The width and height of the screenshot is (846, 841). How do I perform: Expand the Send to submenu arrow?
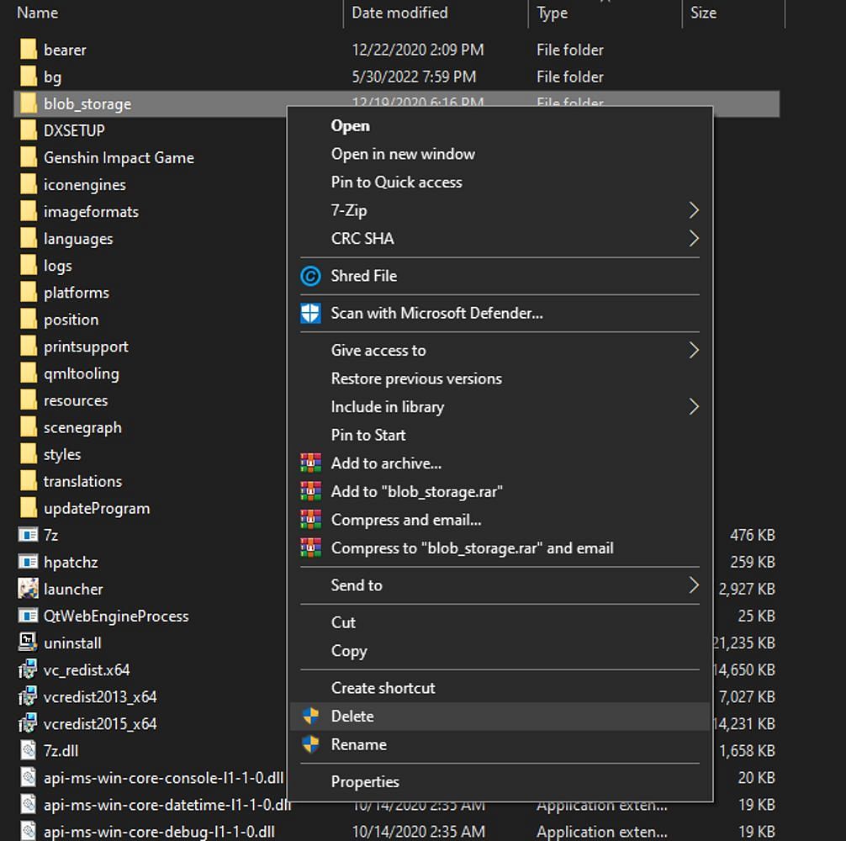click(694, 585)
